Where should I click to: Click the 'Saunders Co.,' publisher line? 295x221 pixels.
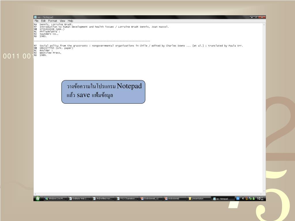point(49,34)
